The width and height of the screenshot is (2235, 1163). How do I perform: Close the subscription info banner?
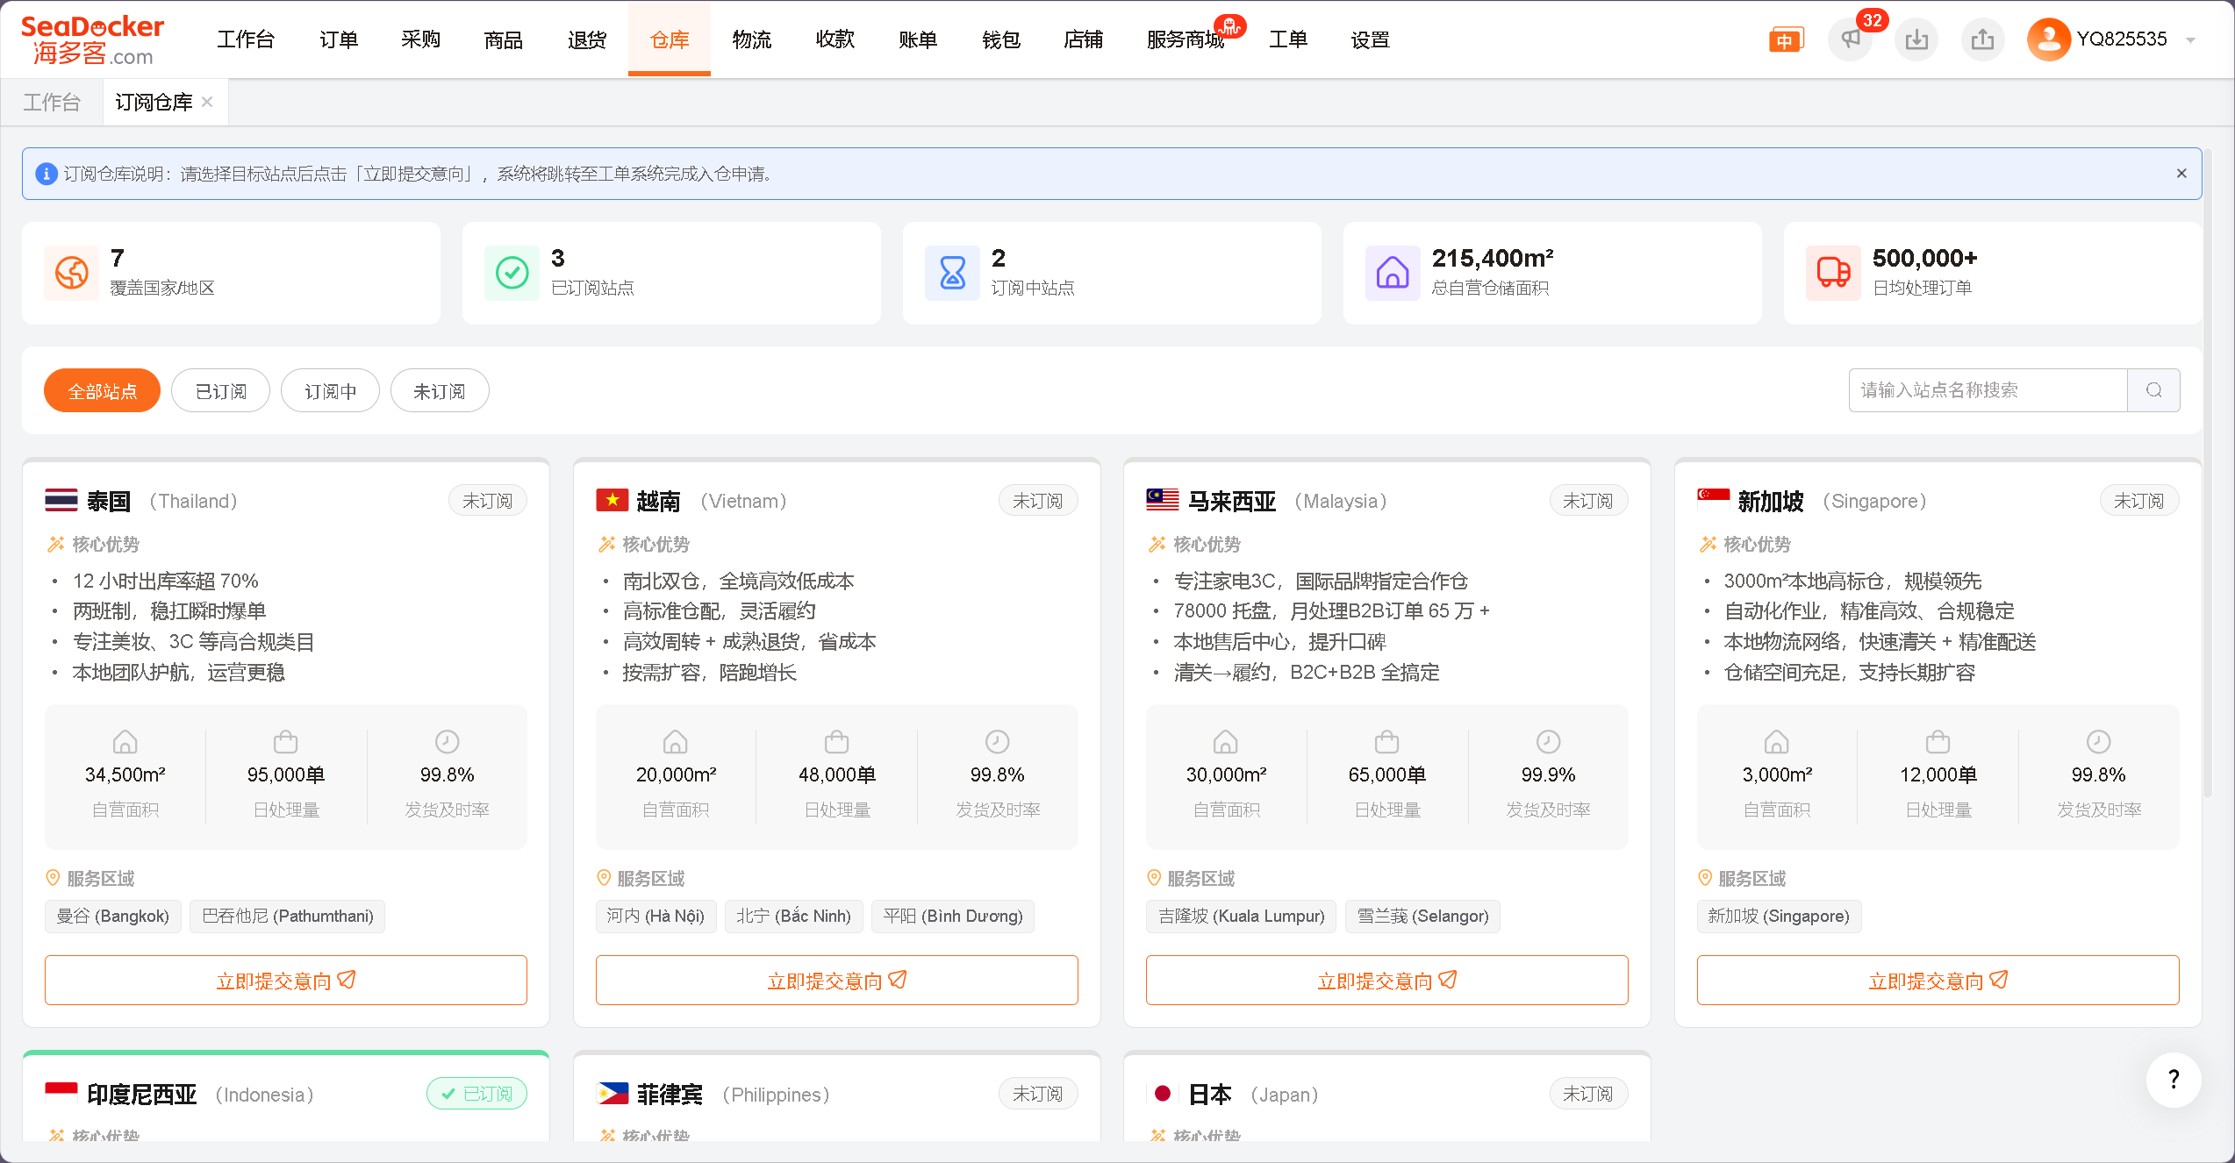click(x=2181, y=174)
